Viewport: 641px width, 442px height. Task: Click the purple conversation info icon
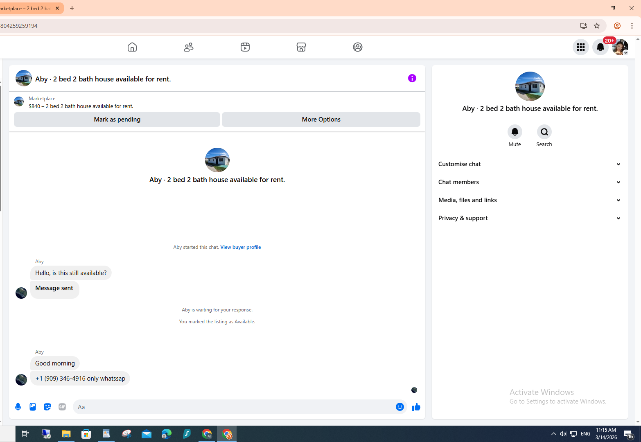click(x=412, y=78)
